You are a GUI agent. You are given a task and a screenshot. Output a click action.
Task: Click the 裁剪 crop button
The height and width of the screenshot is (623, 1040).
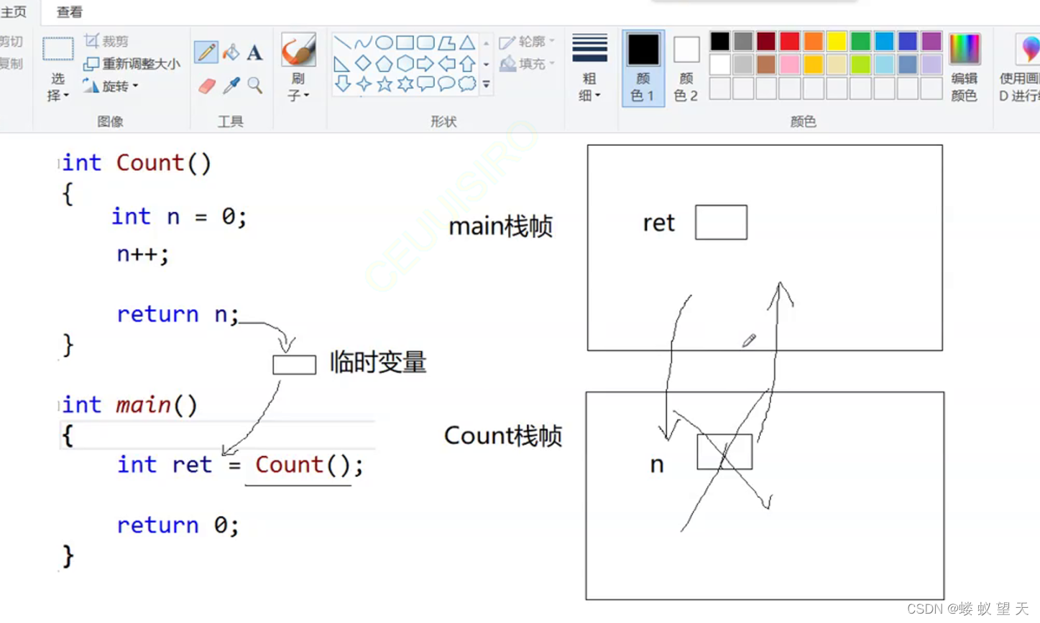point(106,41)
